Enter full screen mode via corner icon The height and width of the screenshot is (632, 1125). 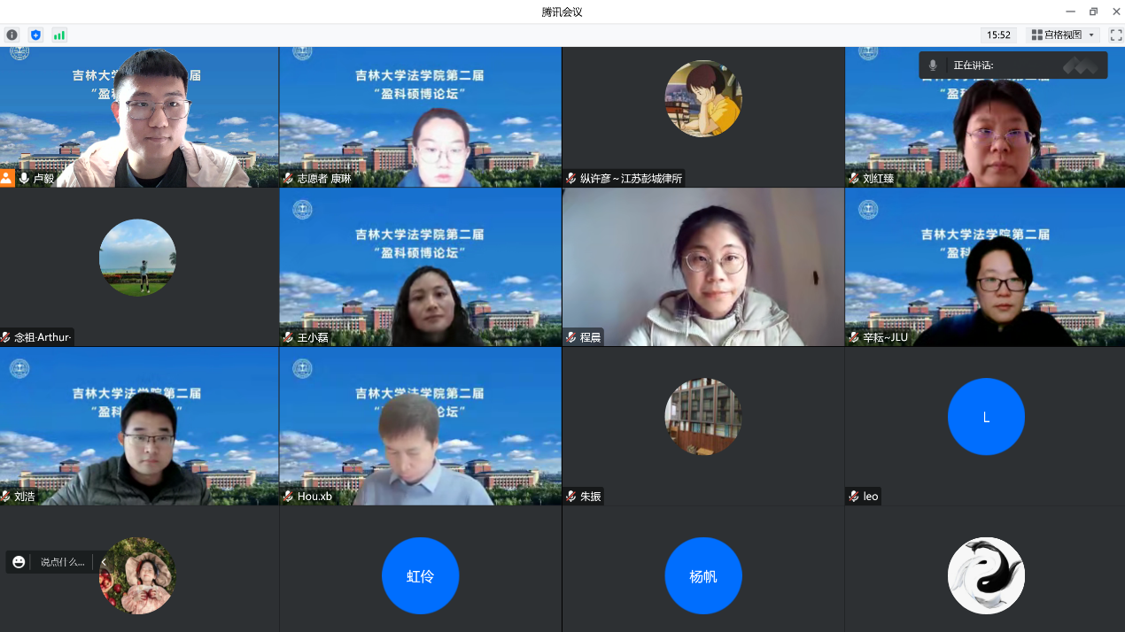[1116, 35]
